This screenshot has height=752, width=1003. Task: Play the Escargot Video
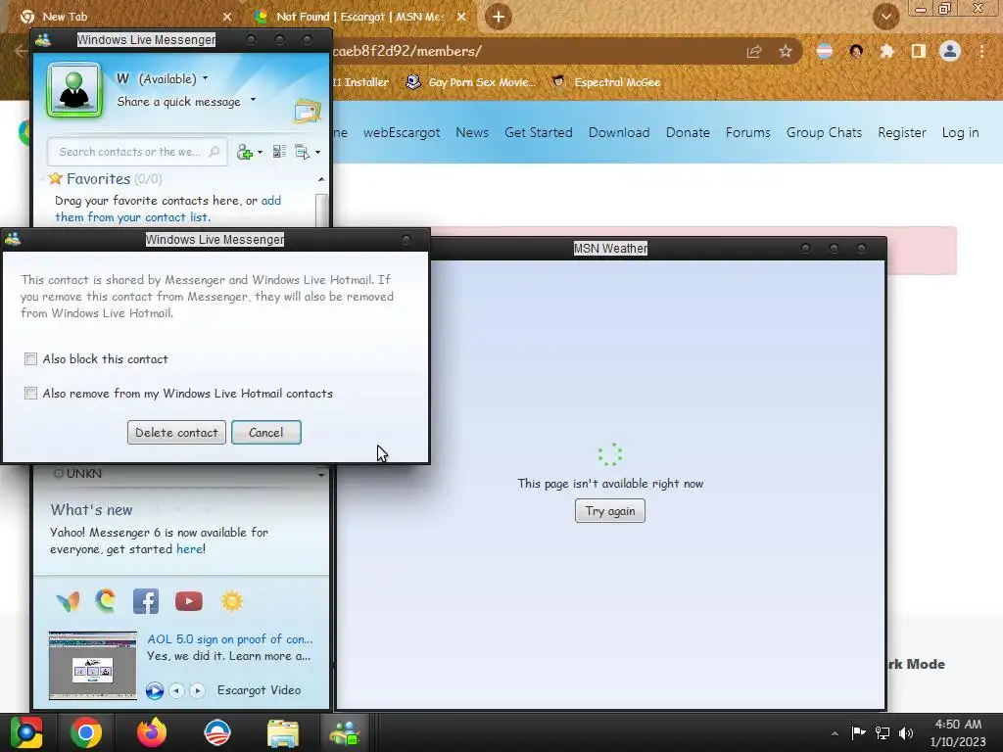click(154, 690)
